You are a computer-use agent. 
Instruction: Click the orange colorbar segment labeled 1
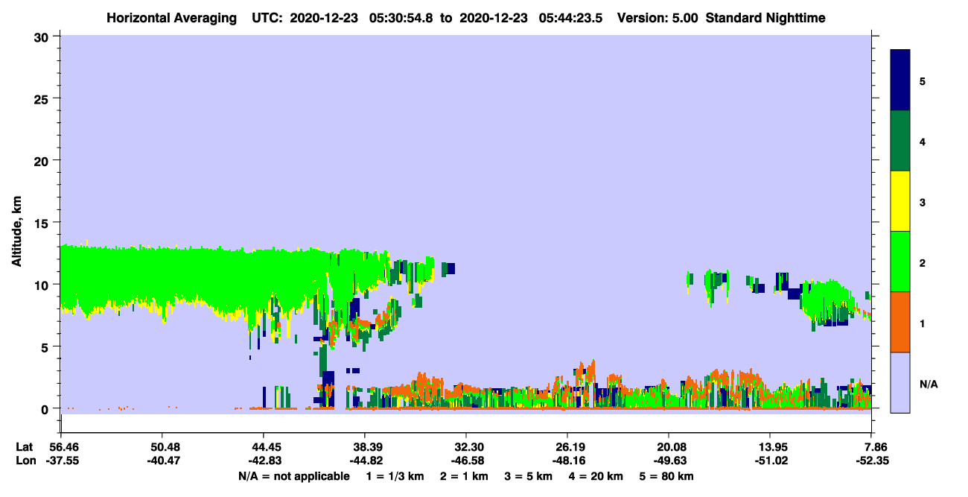[x=900, y=321]
